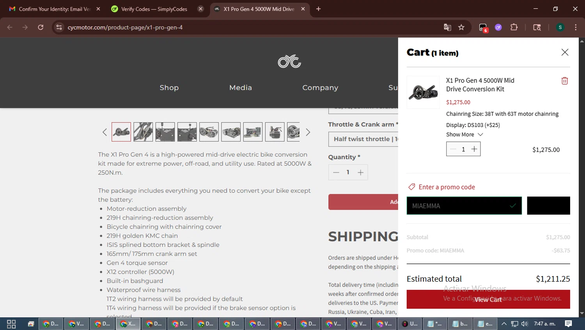Increase product page quantity with plus
585x330 pixels.
point(360,172)
